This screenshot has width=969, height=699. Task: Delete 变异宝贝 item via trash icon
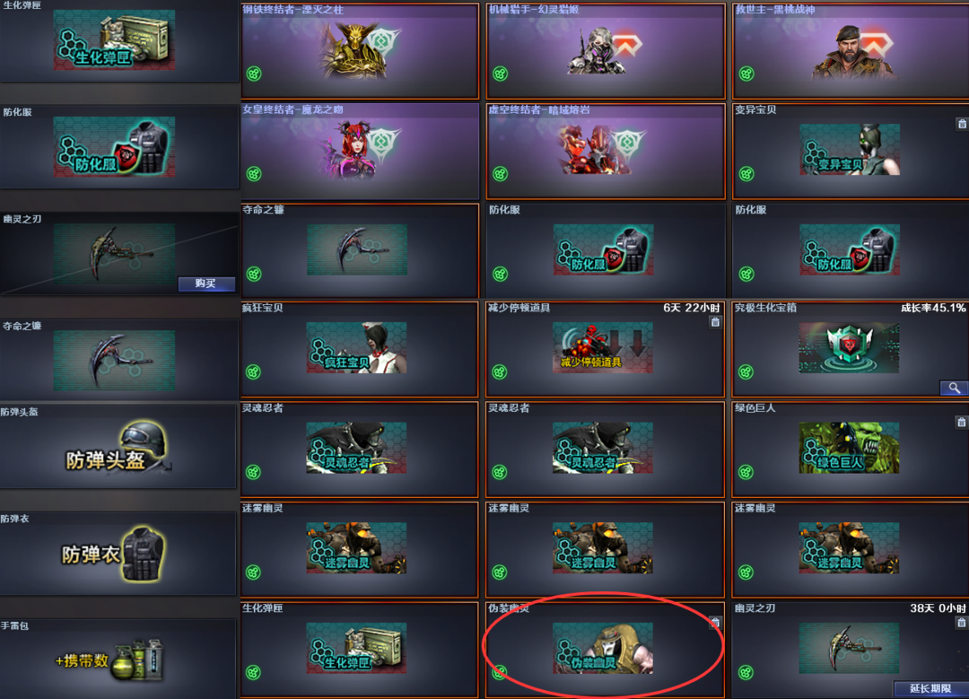(x=962, y=124)
